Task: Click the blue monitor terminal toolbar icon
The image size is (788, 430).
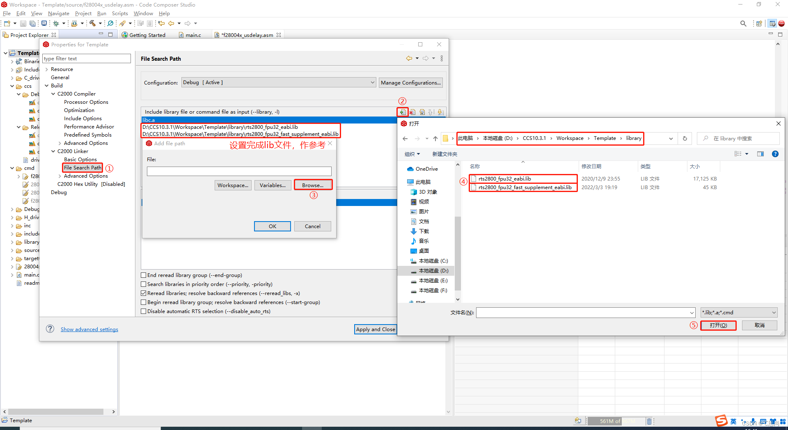Action: click(44, 23)
